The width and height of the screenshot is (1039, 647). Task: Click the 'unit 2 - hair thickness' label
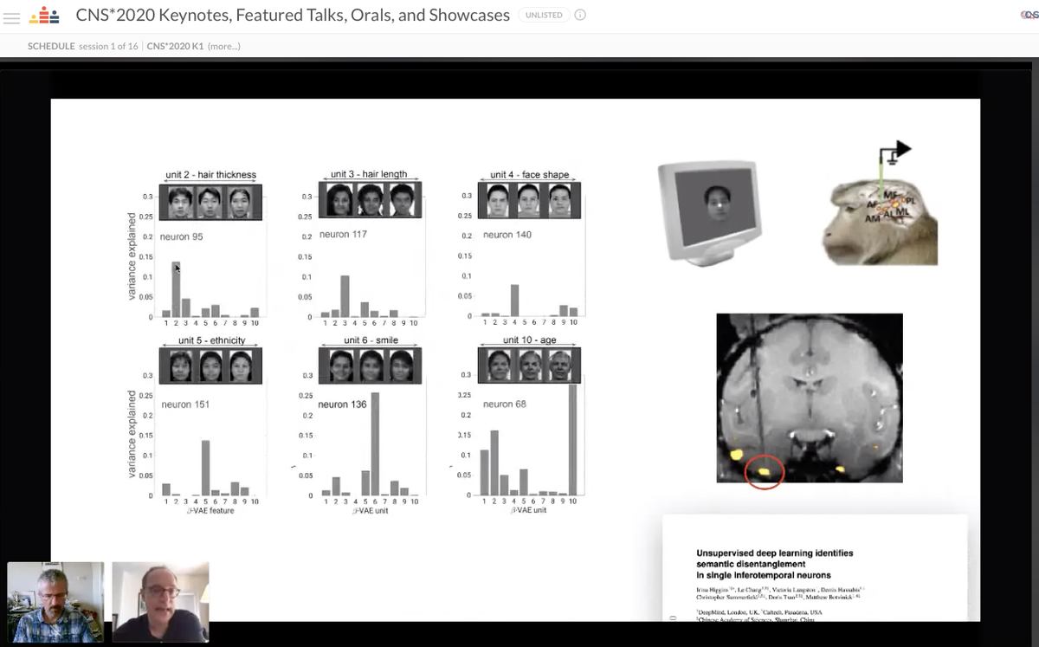pyautogui.click(x=210, y=175)
